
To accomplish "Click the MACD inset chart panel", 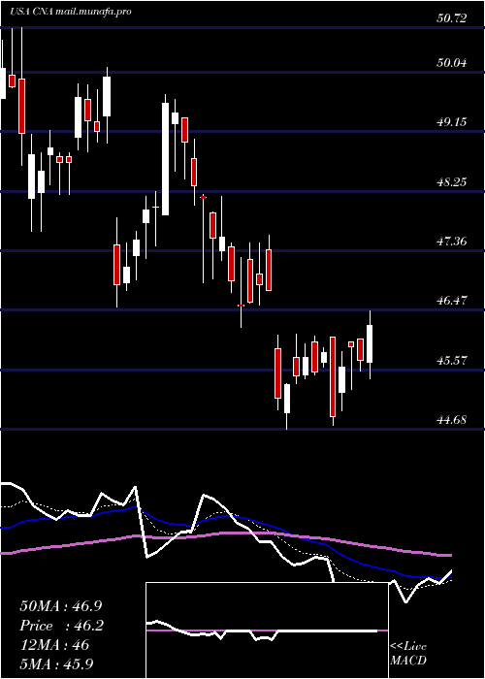I will click(x=267, y=630).
